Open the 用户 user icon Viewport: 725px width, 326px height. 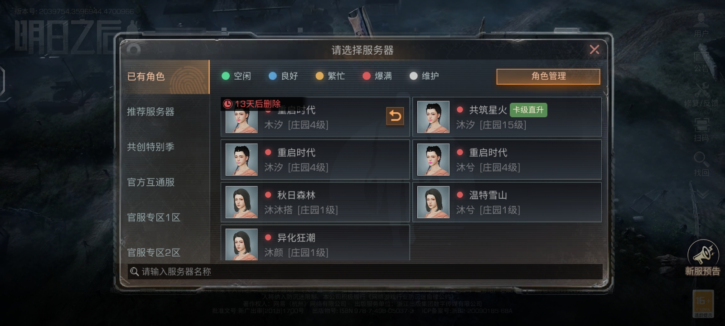(701, 21)
